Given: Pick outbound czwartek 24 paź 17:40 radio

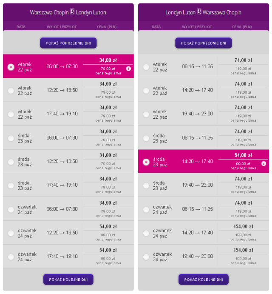Looking at the screenshot, I should tap(11, 257).
